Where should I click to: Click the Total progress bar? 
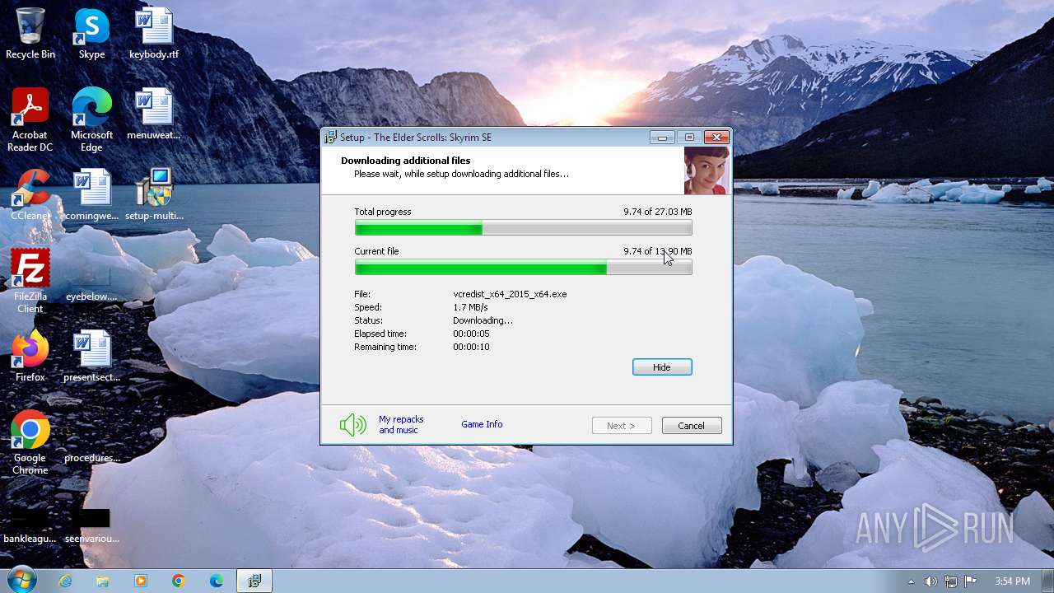pos(523,228)
